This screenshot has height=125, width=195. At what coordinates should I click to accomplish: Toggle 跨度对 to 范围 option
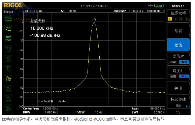pyautogui.click(x=173, y=76)
